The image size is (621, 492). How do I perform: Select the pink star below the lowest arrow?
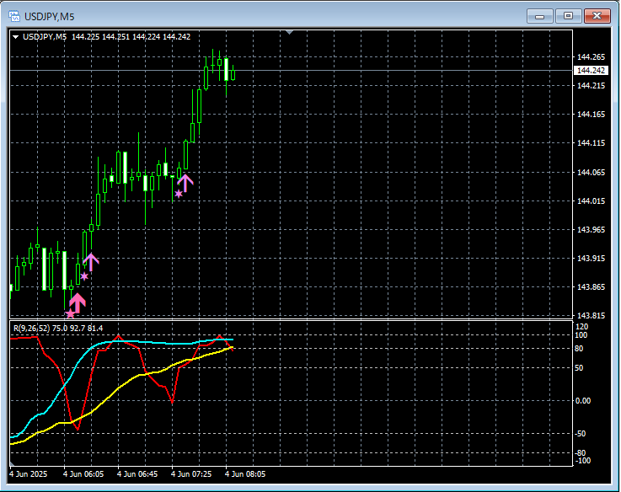[70, 314]
